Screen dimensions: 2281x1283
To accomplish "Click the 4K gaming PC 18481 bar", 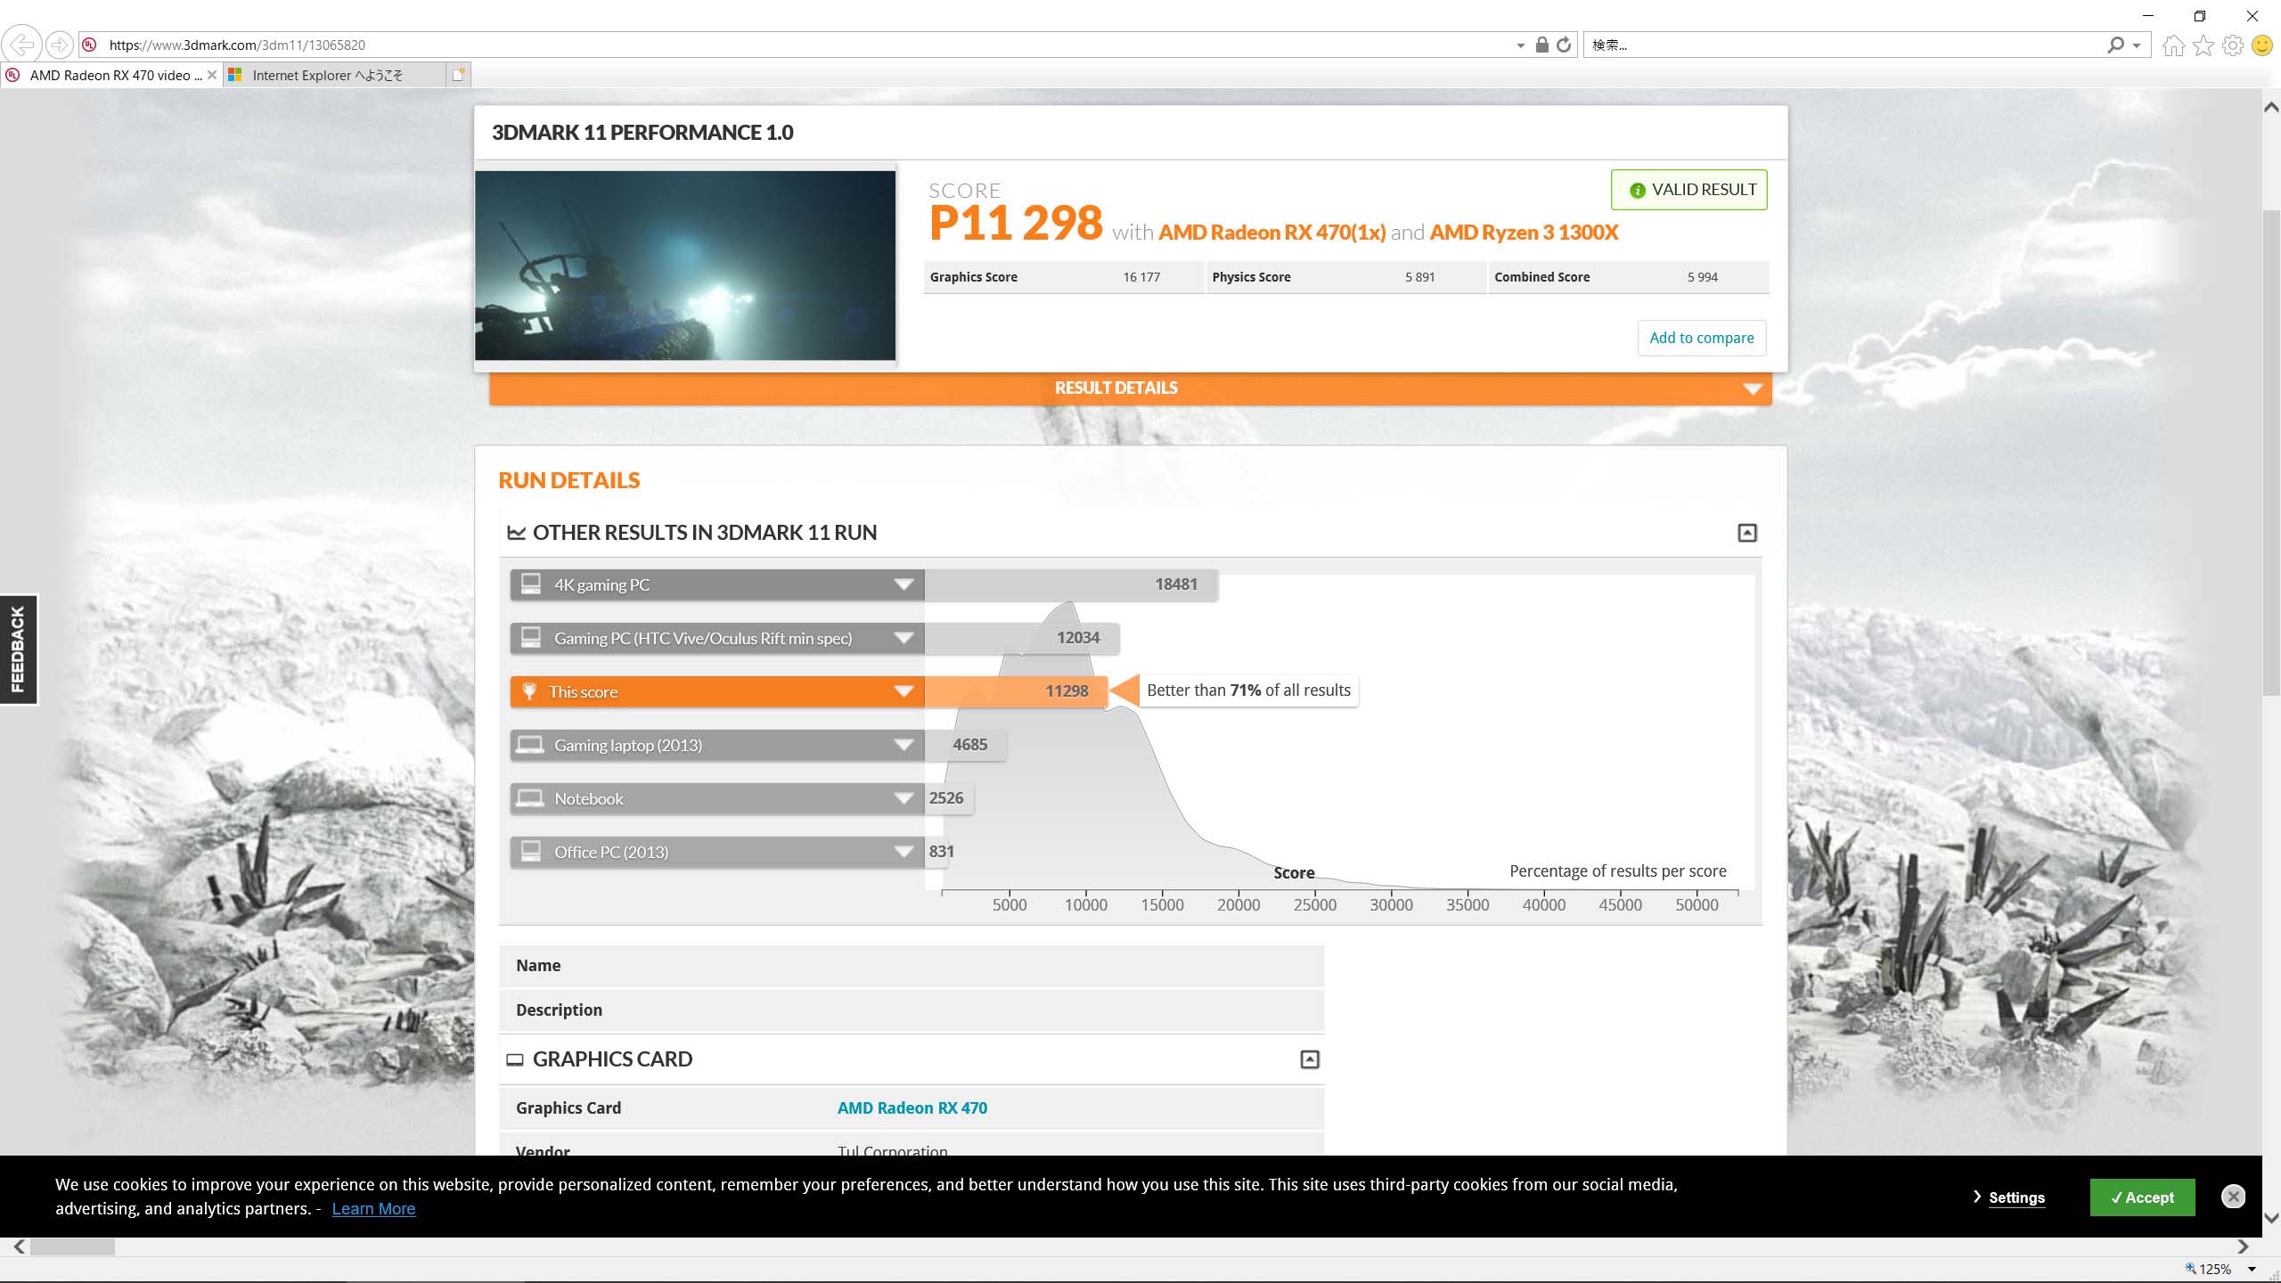I will [1071, 584].
